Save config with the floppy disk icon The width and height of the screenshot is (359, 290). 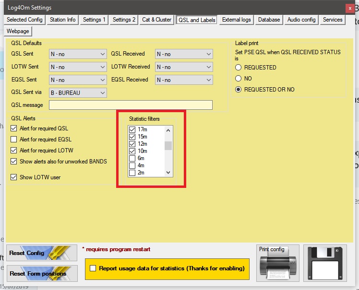click(x=325, y=263)
